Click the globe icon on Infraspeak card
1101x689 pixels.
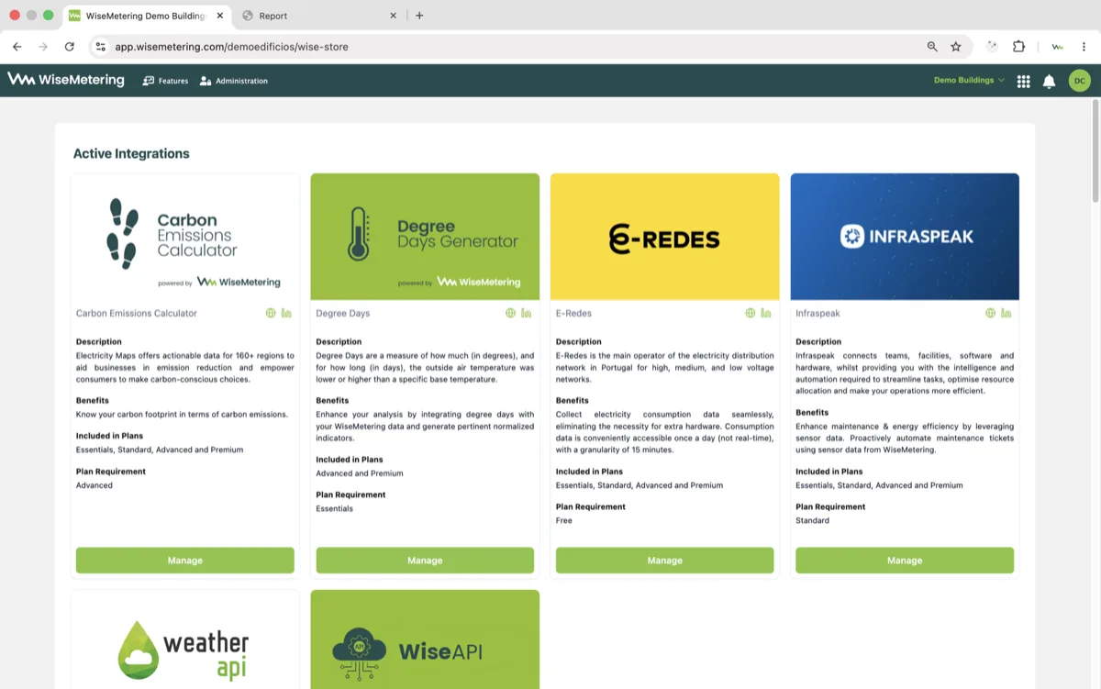tap(990, 313)
